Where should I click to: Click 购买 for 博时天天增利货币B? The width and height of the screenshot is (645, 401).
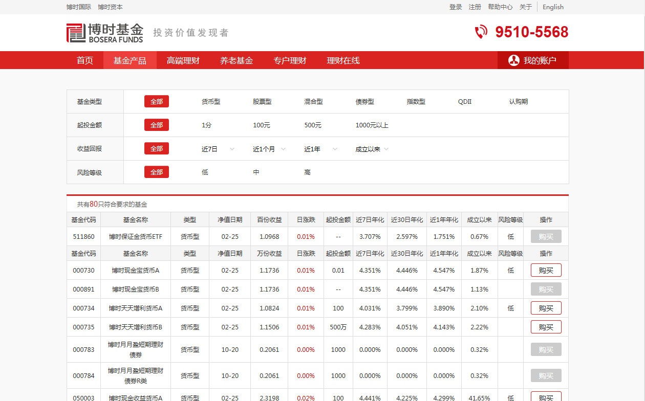546,327
